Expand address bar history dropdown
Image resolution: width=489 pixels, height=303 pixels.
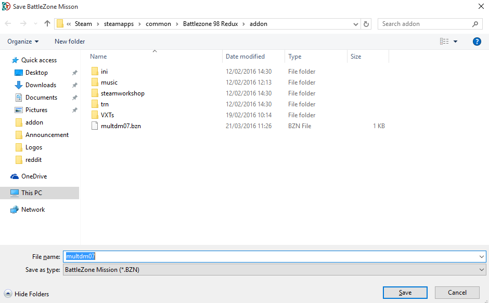(x=355, y=24)
